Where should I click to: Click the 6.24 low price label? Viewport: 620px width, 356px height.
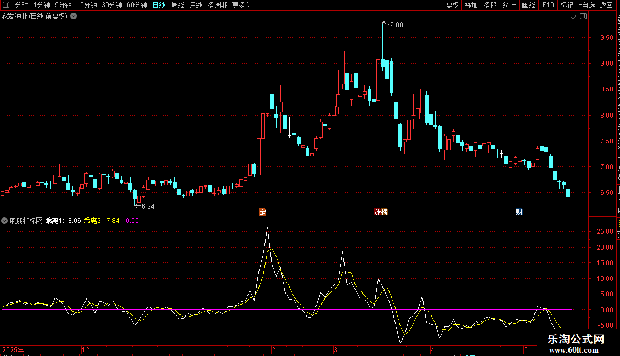[148, 206]
